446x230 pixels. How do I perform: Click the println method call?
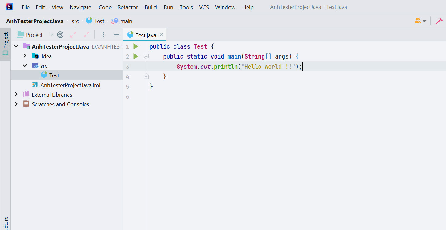[x=226, y=67]
